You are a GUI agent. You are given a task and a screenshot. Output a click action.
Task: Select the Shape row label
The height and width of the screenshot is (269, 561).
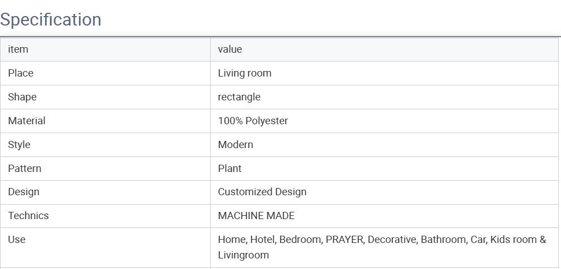[22, 97]
